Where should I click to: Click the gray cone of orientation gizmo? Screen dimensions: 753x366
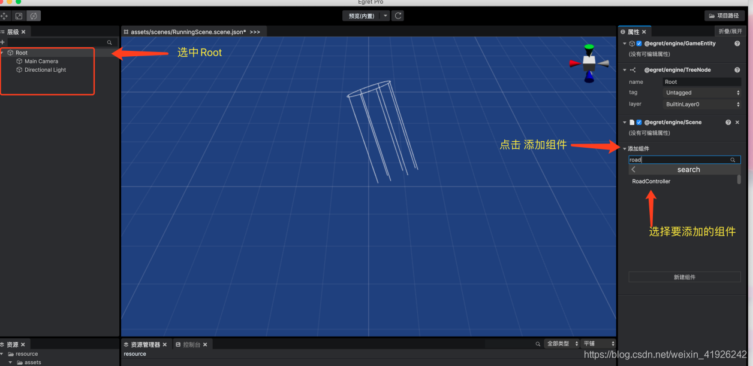click(604, 62)
